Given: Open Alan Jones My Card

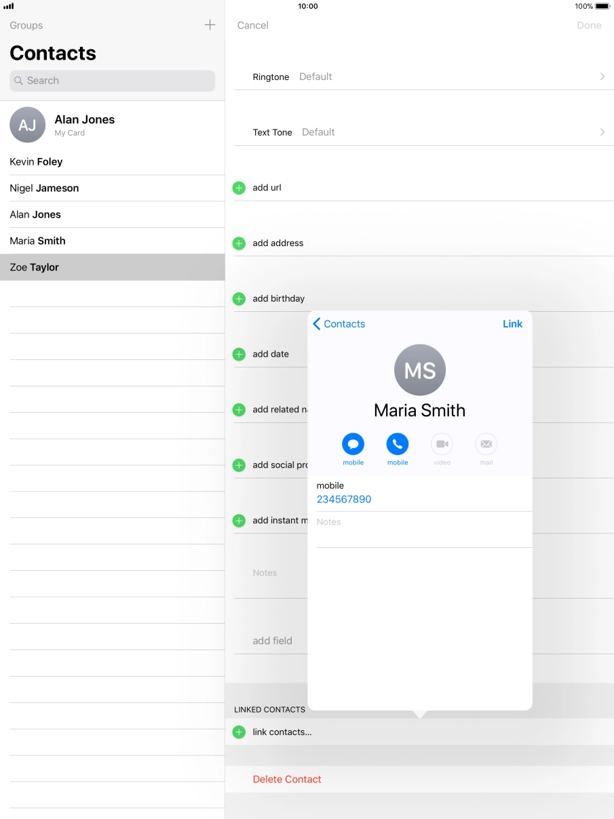Looking at the screenshot, I should coord(84,125).
